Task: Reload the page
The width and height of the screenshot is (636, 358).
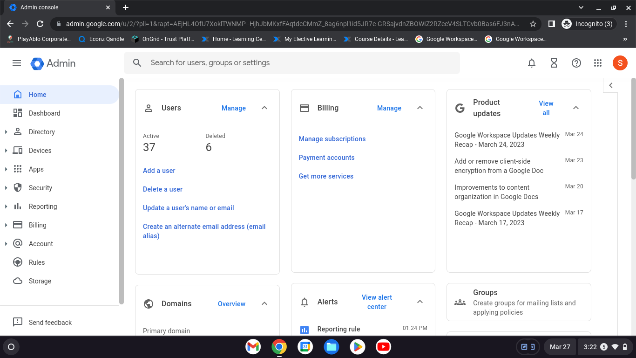Action: coord(40,24)
